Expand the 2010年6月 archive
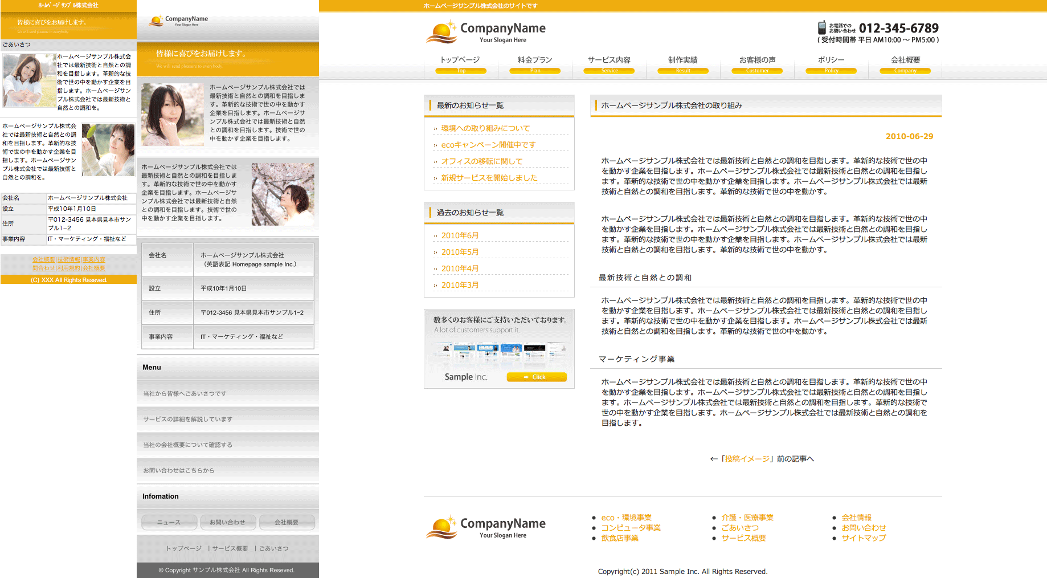 click(x=460, y=235)
